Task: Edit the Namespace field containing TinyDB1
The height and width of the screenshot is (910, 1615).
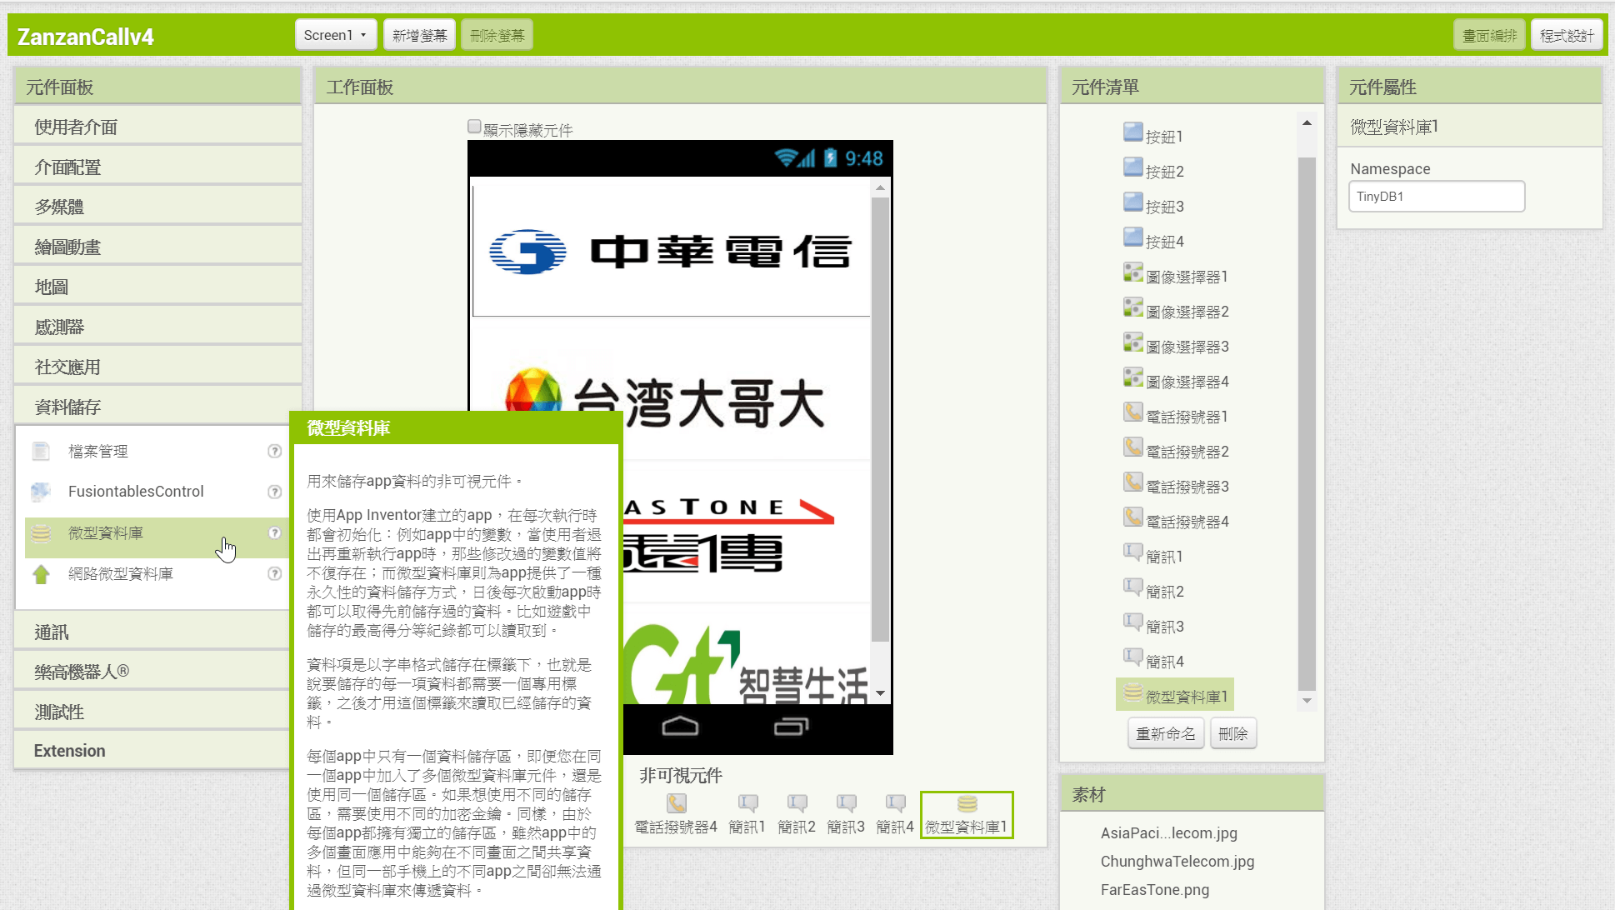Action: point(1437,197)
